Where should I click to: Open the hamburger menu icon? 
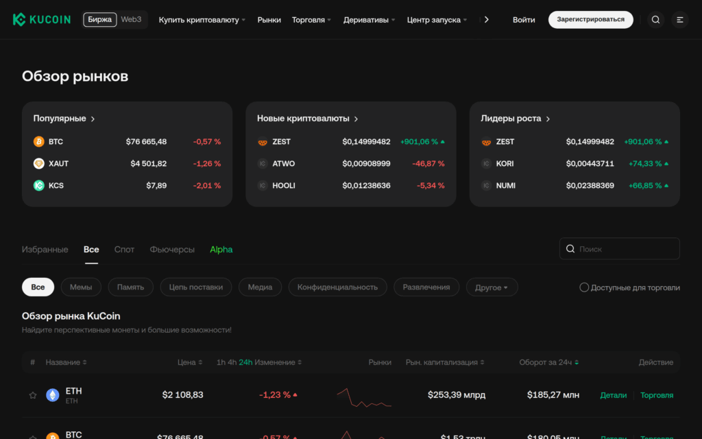[x=679, y=19]
